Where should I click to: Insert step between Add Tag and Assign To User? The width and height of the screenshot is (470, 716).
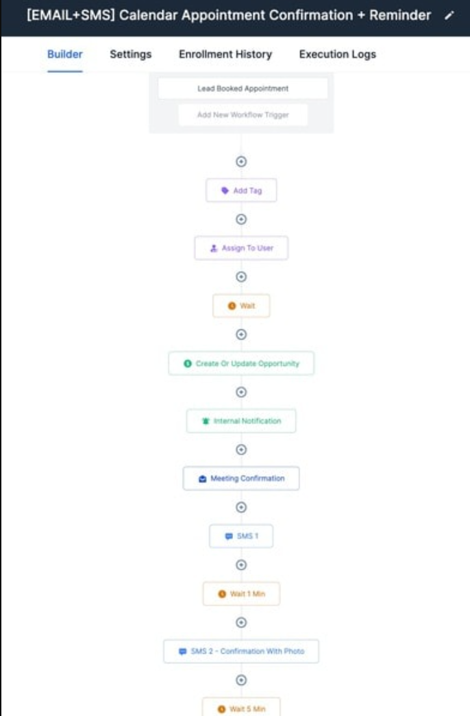(x=241, y=219)
